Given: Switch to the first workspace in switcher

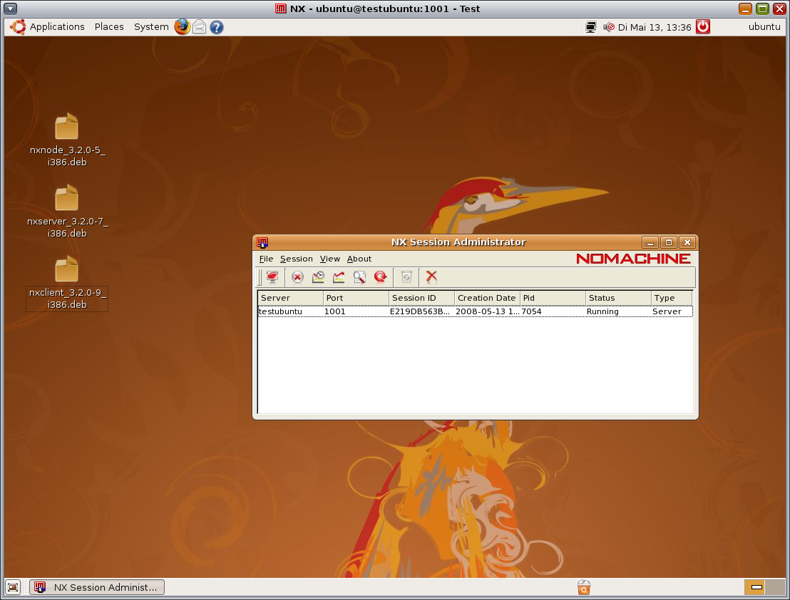Looking at the screenshot, I should click(755, 587).
